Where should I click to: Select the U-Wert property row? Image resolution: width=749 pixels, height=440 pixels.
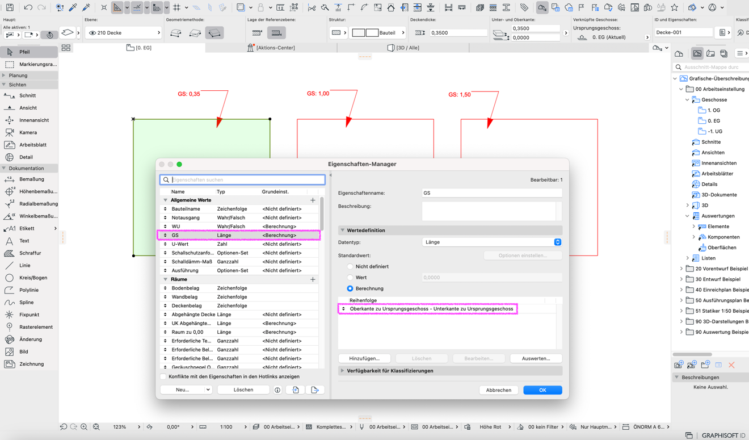(238, 244)
